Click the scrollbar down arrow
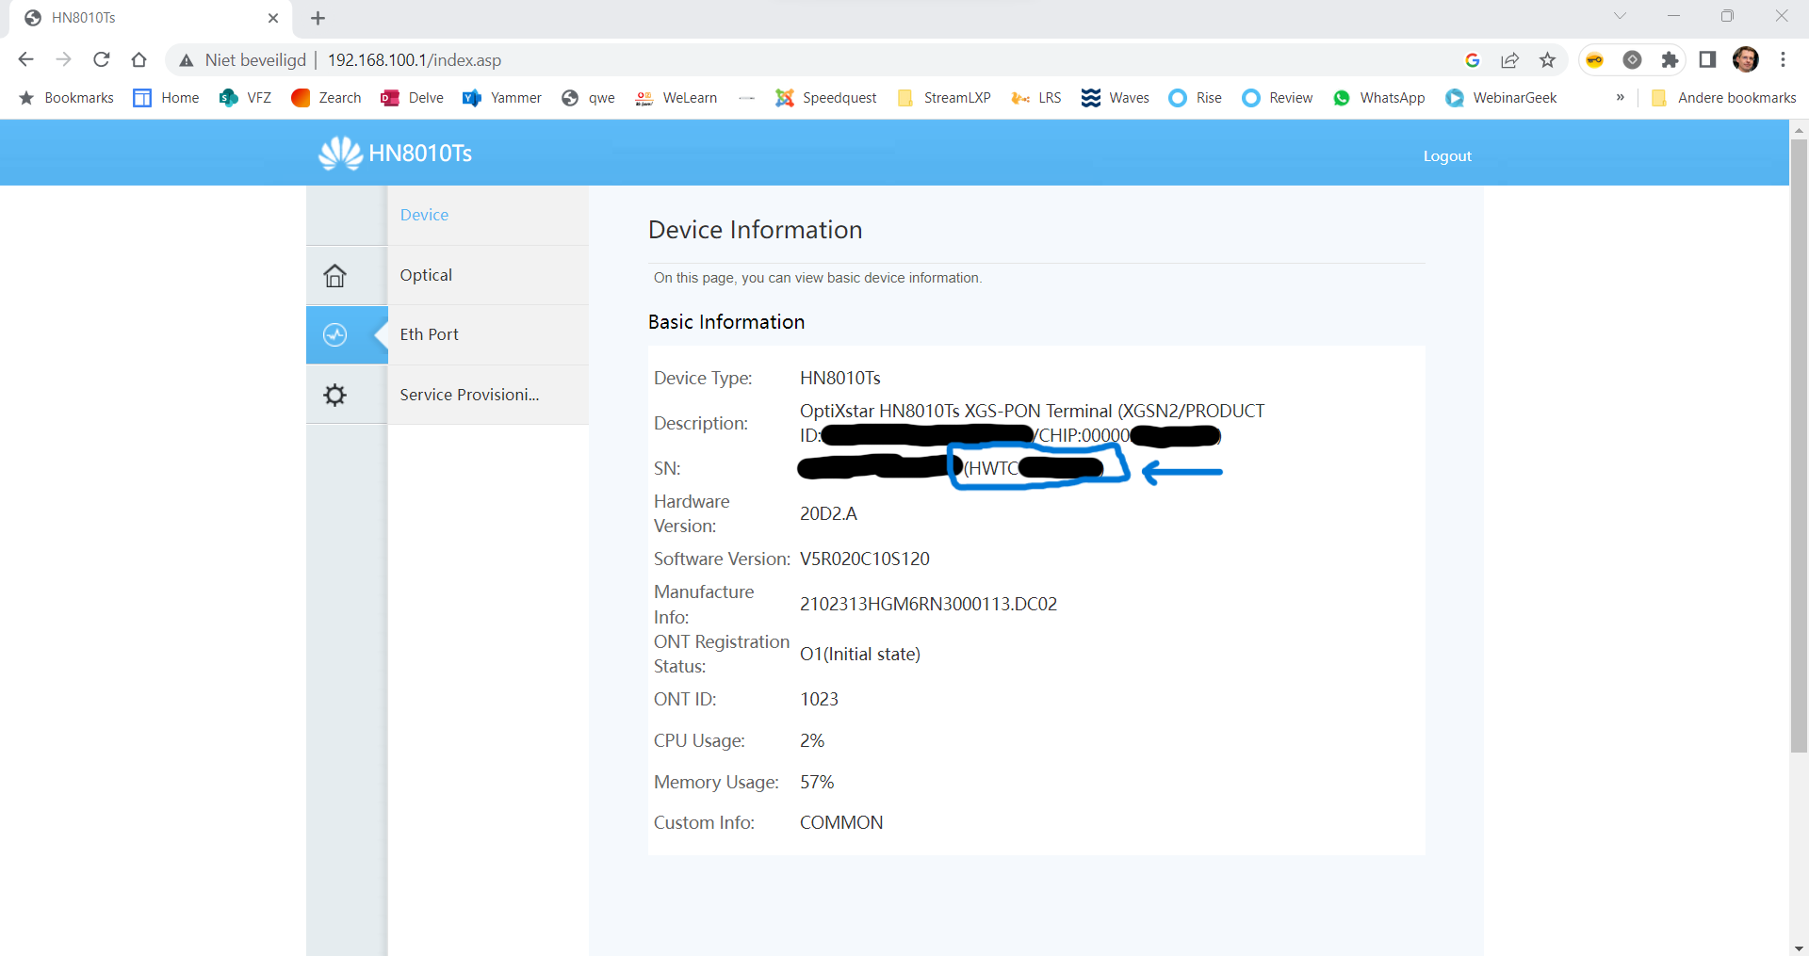This screenshot has width=1809, height=956. [x=1799, y=948]
